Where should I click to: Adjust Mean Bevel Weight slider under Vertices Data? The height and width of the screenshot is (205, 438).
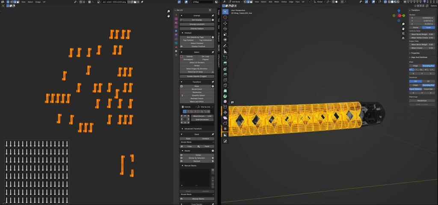click(422, 34)
